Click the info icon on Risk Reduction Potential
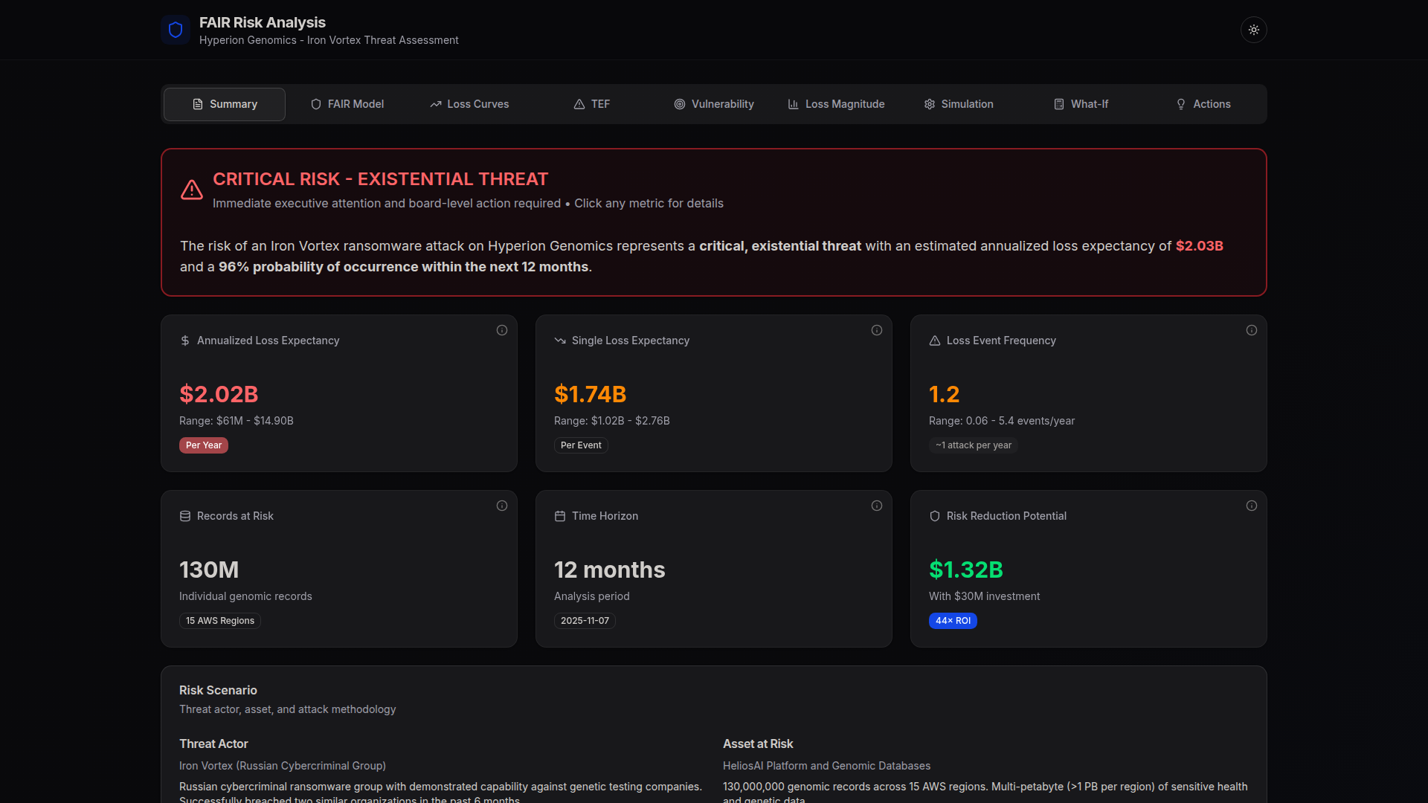1428x803 pixels. pyautogui.click(x=1251, y=506)
